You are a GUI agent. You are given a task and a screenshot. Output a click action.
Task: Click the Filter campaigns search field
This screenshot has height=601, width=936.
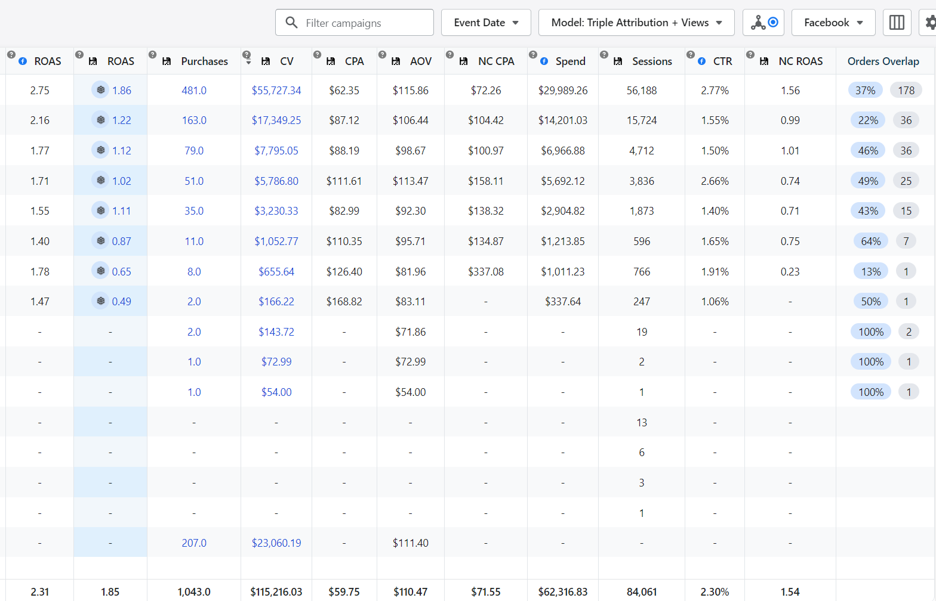click(x=355, y=23)
